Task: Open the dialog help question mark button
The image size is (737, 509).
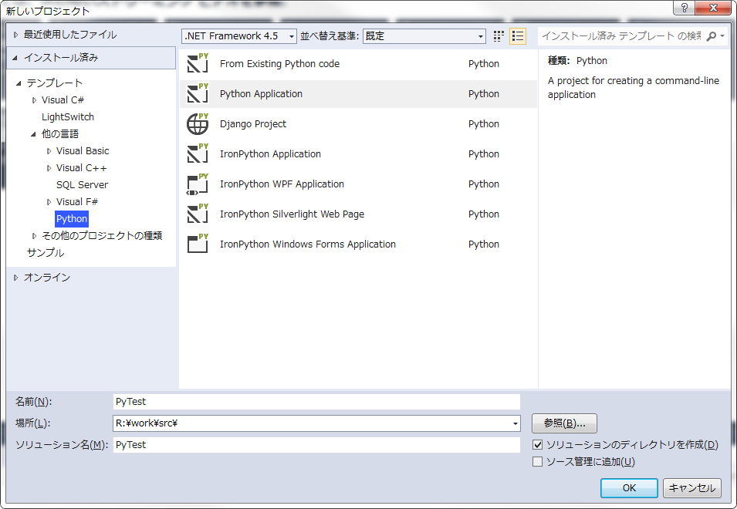Action: tap(684, 8)
